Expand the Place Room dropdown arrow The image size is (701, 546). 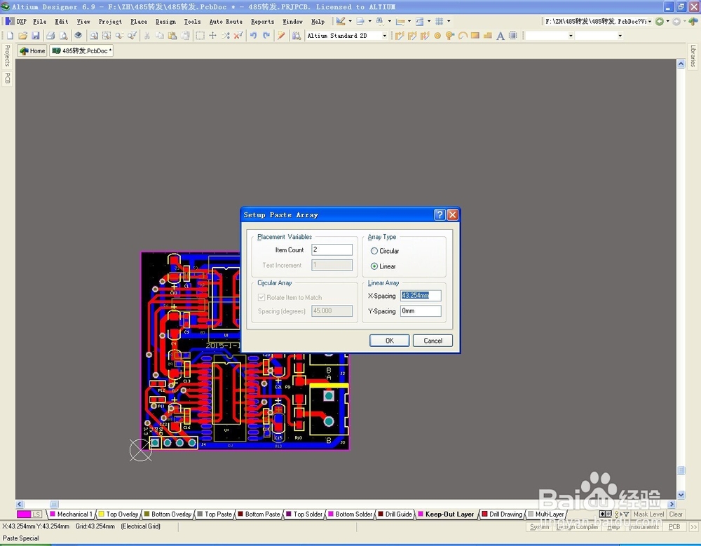(429, 21)
